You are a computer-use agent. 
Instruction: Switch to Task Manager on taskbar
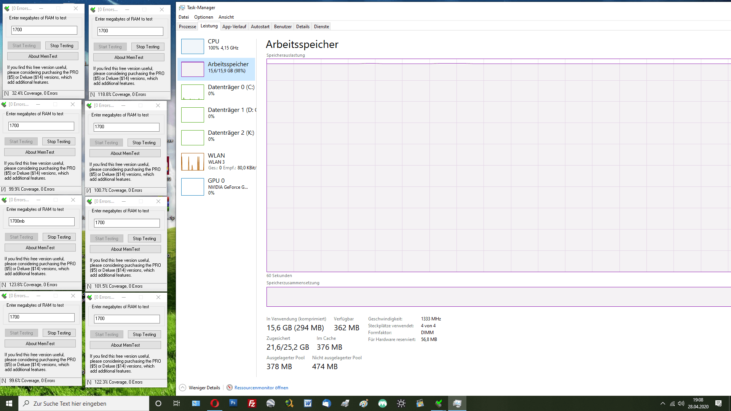(x=457, y=403)
